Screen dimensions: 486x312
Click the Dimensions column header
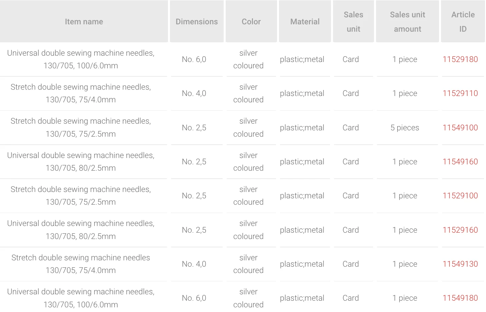tap(197, 22)
